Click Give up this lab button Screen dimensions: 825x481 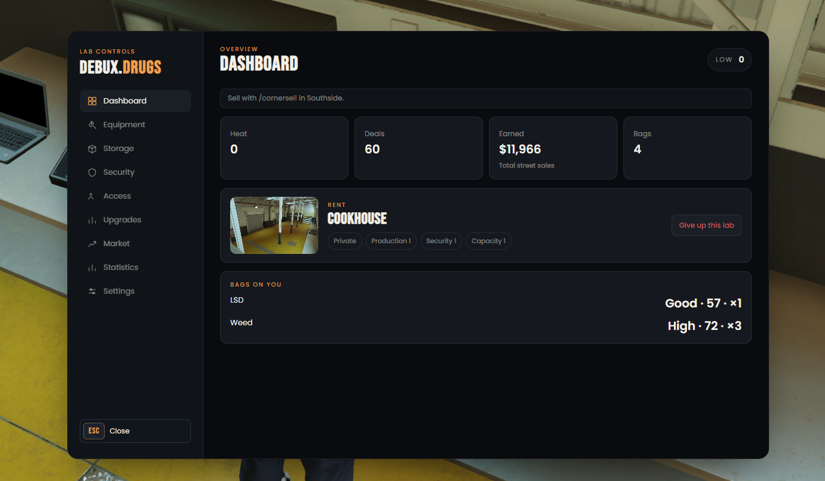(707, 225)
